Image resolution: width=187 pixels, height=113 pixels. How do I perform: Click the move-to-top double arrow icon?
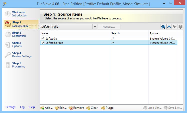163,27
